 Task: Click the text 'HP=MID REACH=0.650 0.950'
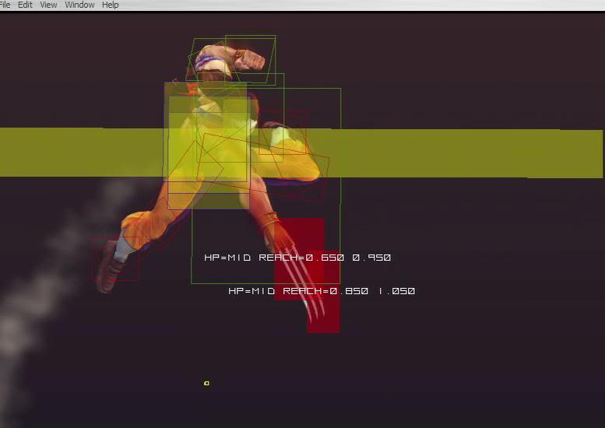[297, 258]
